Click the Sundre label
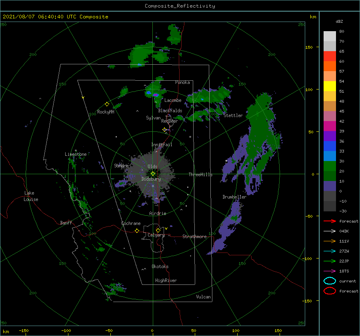 pyautogui.click(x=121, y=166)
